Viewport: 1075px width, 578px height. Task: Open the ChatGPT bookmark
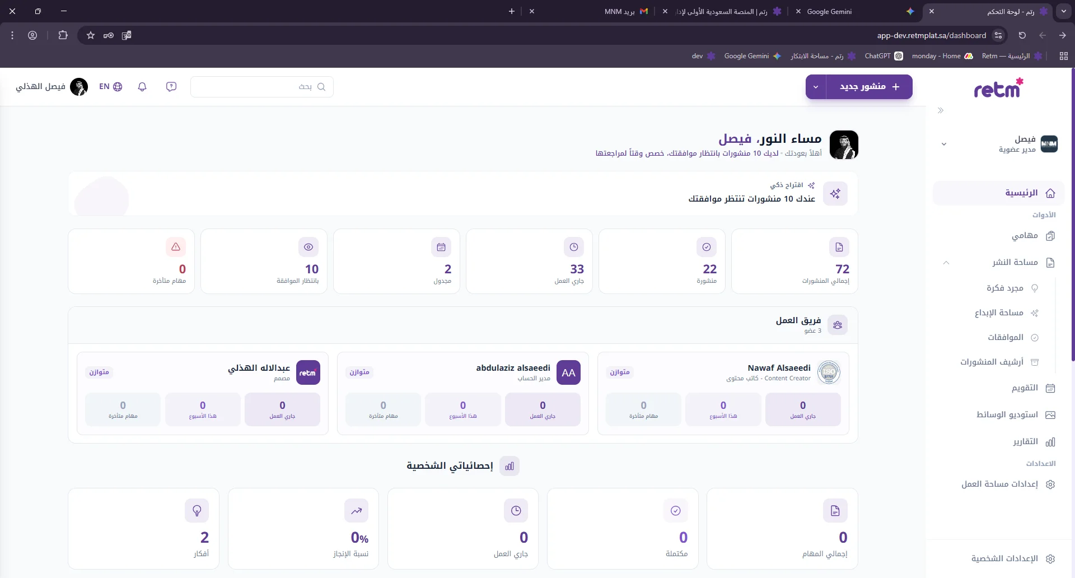tap(883, 56)
